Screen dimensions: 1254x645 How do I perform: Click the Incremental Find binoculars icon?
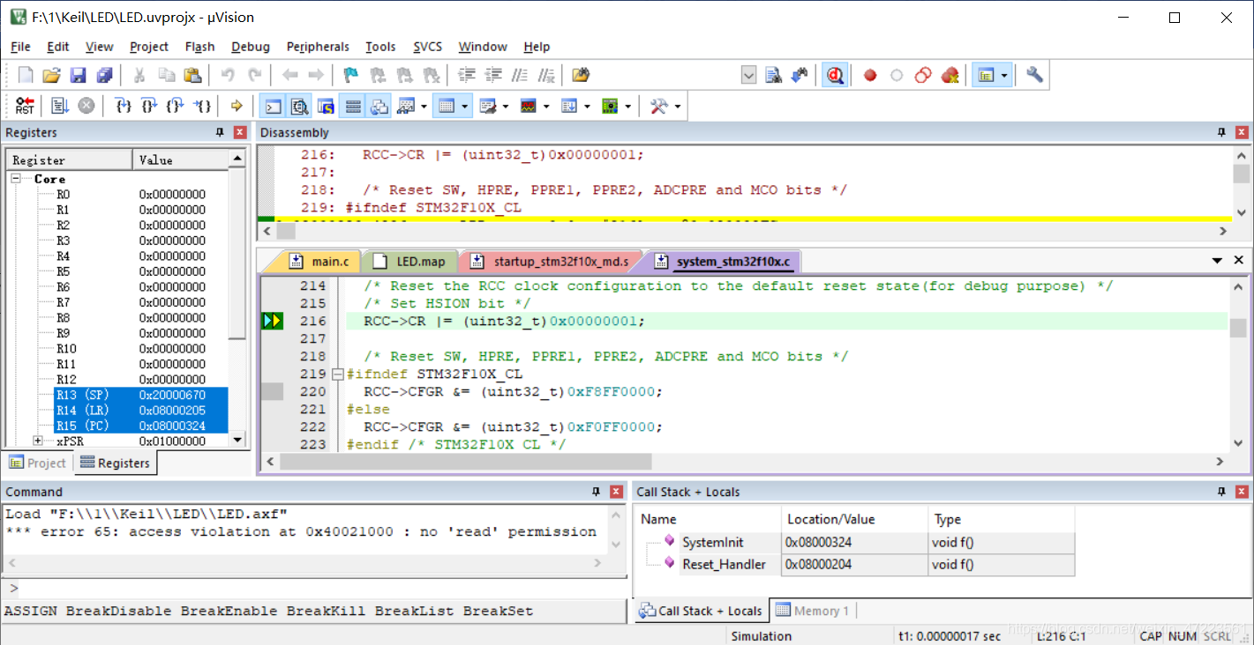coord(800,76)
